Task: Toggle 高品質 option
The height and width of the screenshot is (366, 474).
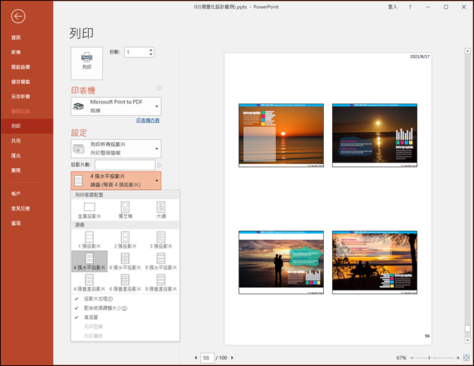Action: [125, 317]
